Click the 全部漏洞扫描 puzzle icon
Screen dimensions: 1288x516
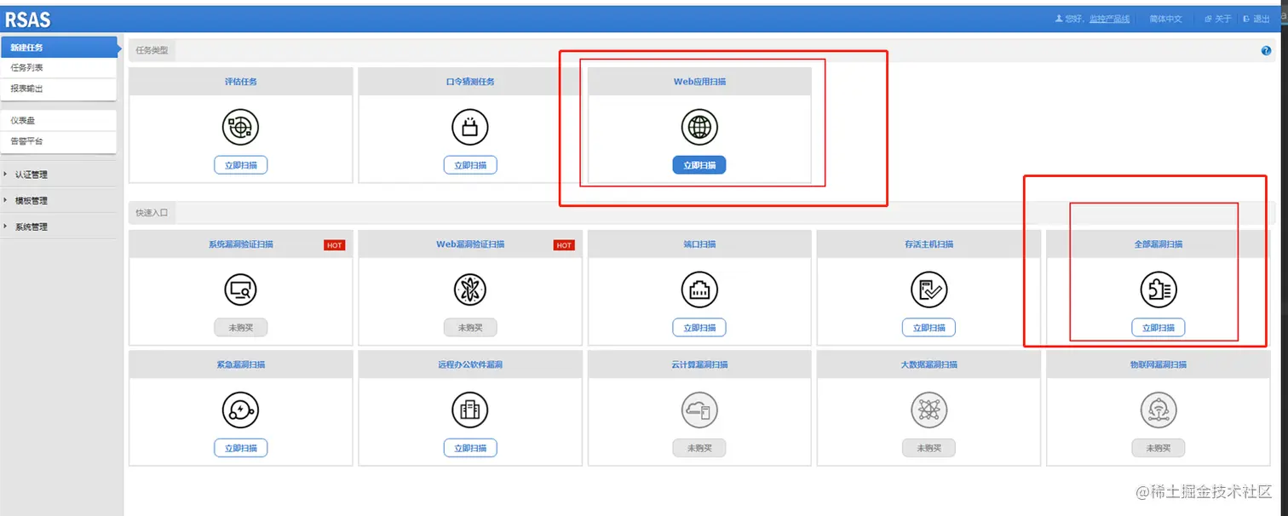click(x=1159, y=290)
